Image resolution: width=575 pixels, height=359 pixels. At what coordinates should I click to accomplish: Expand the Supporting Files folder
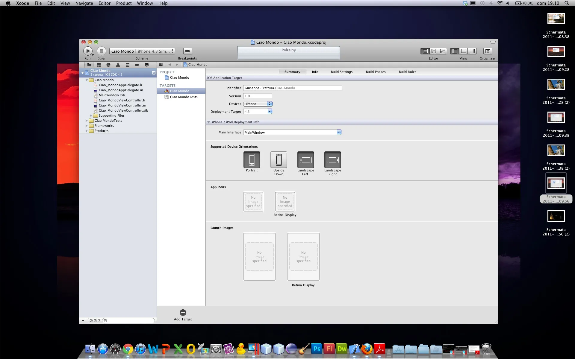coord(91,115)
